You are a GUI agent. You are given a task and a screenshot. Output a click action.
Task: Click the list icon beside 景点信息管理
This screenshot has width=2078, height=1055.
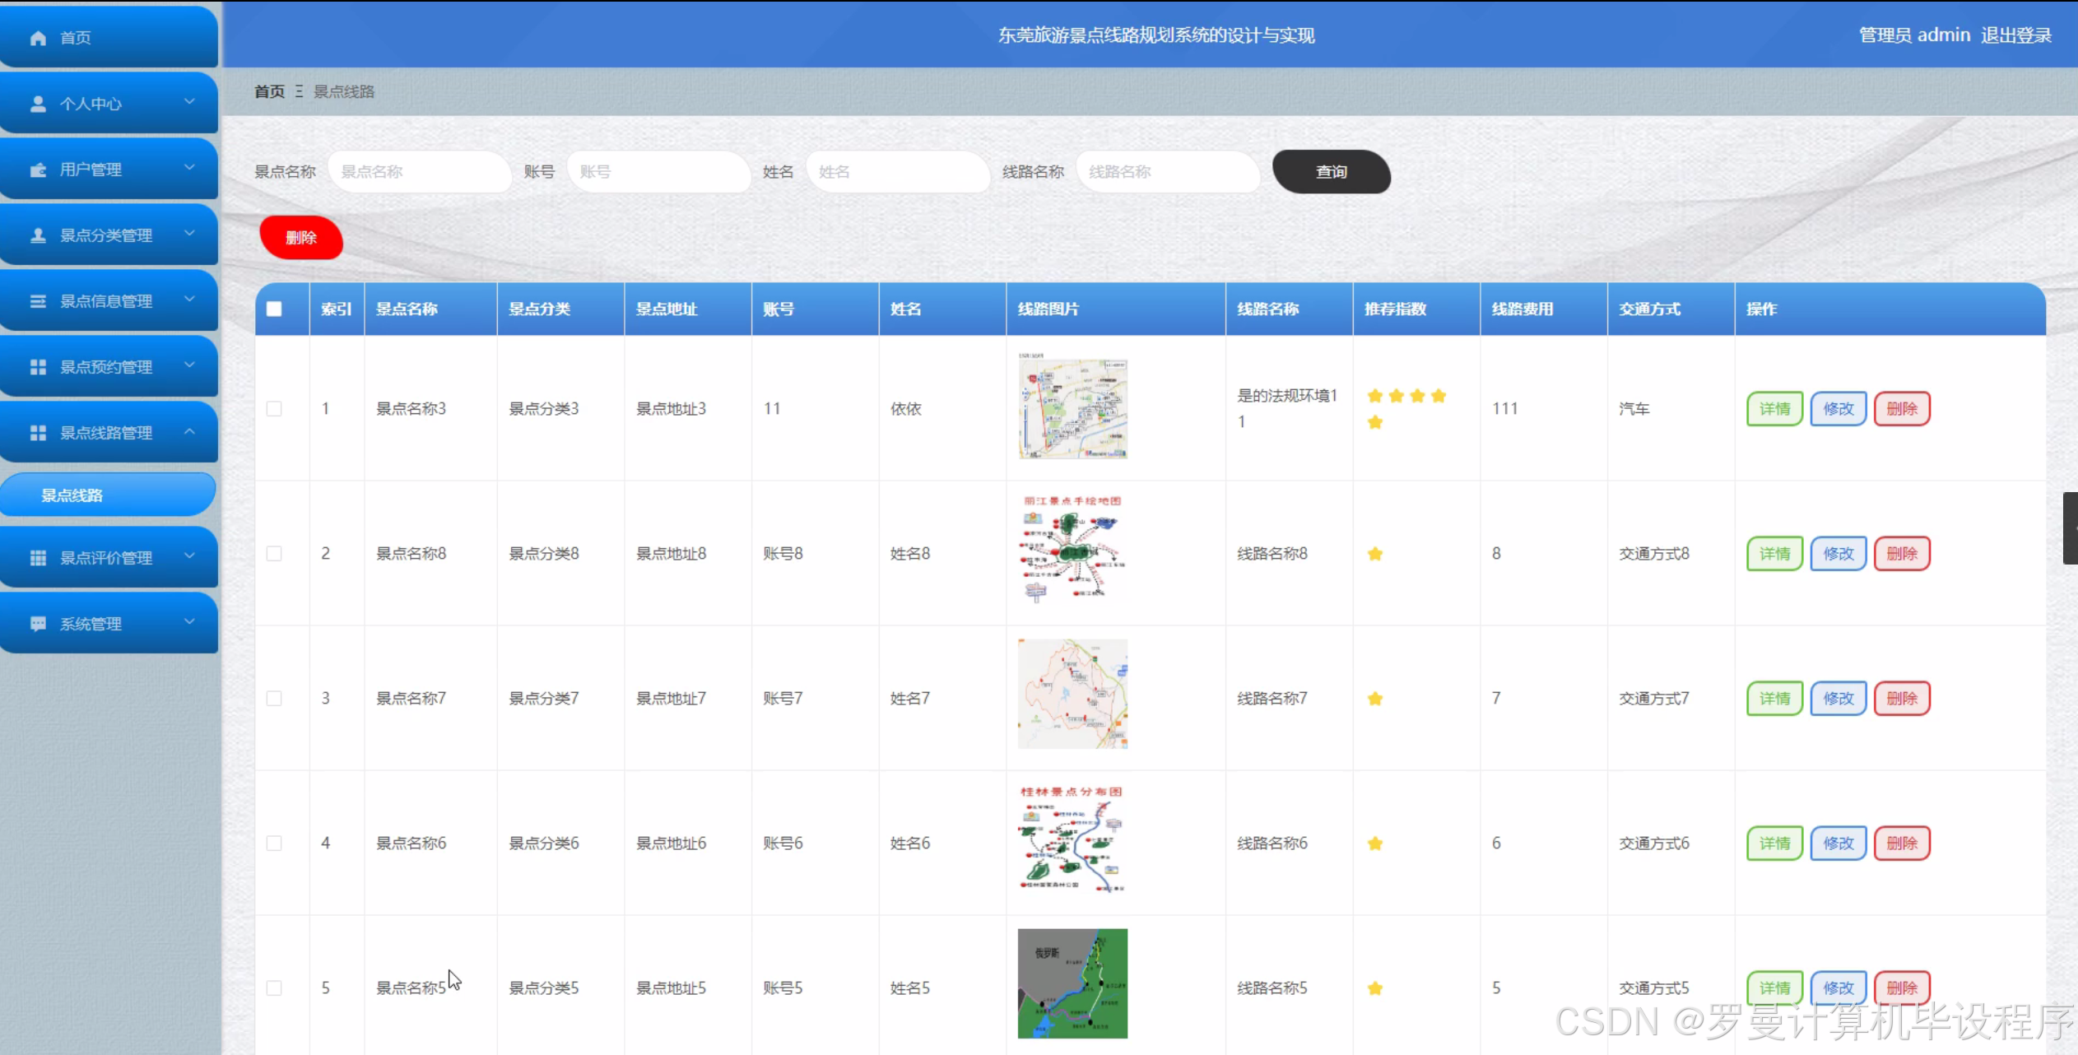38,301
